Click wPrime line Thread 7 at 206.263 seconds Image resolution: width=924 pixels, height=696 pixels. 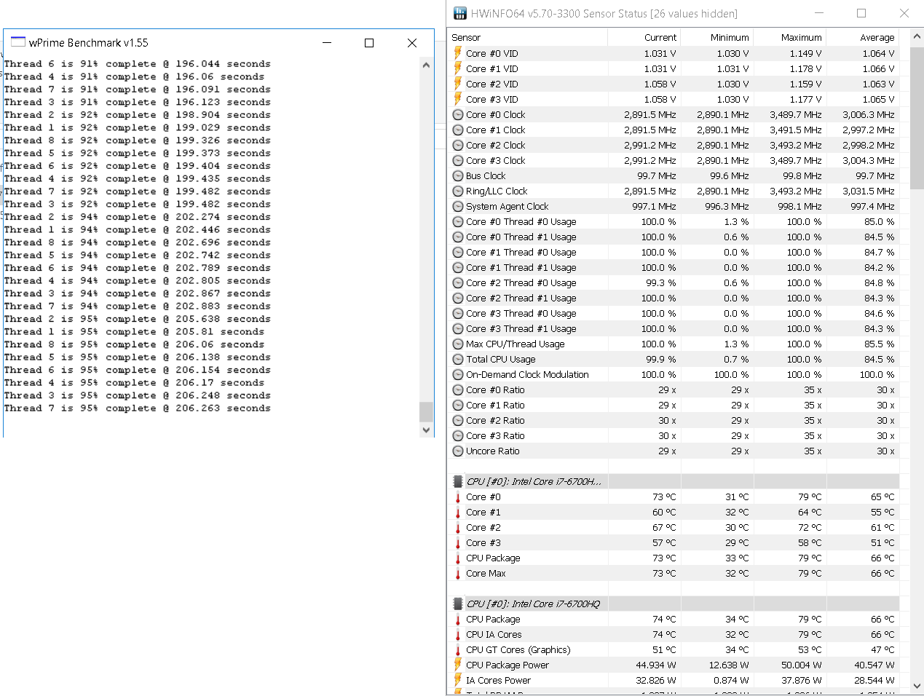coord(137,408)
